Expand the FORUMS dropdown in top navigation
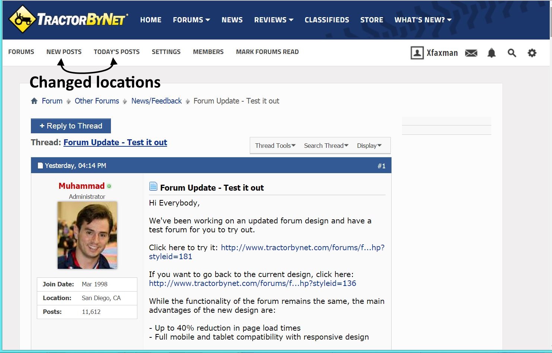552x353 pixels. tap(191, 20)
